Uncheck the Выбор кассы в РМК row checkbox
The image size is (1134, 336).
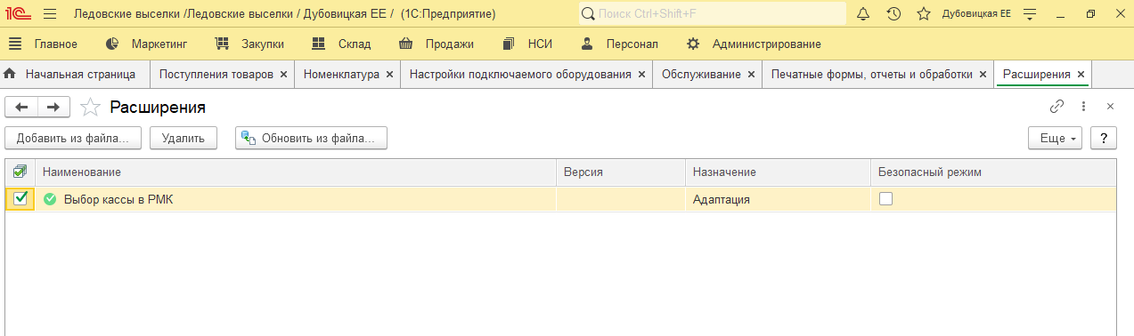point(20,199)
